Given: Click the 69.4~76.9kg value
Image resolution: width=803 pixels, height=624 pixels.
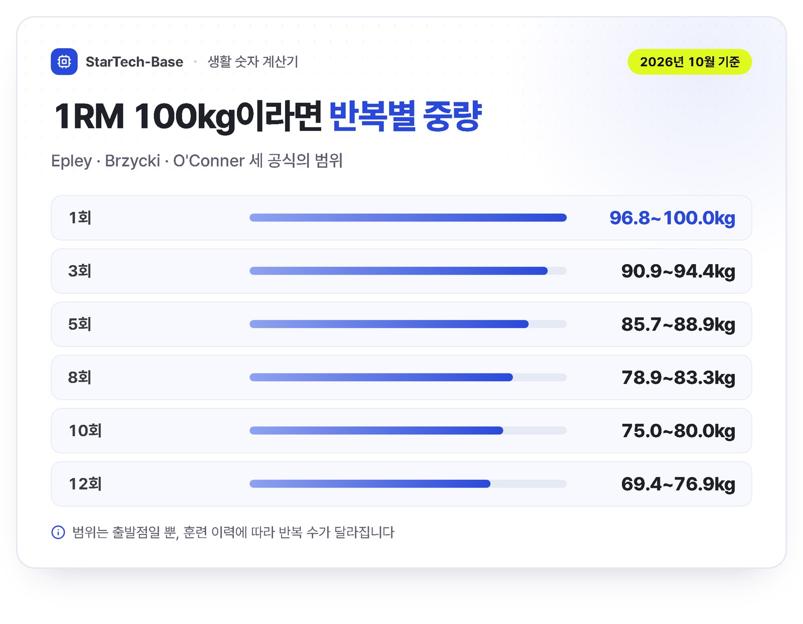Looking at the screenshot, I should tap(678, 484).
